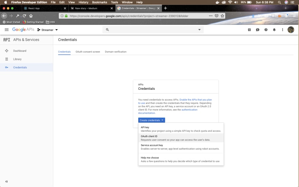Open the Most Visited bookmarks
The width and height of the screenshot is (299, 187).
(x=12, y=22)
